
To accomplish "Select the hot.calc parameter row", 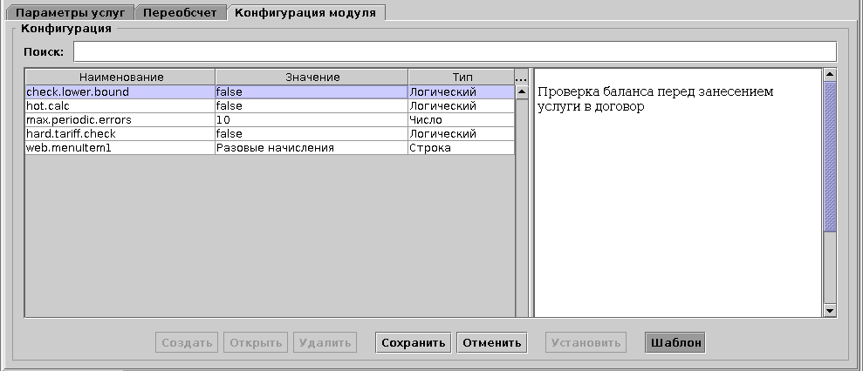I will point(270,106).
